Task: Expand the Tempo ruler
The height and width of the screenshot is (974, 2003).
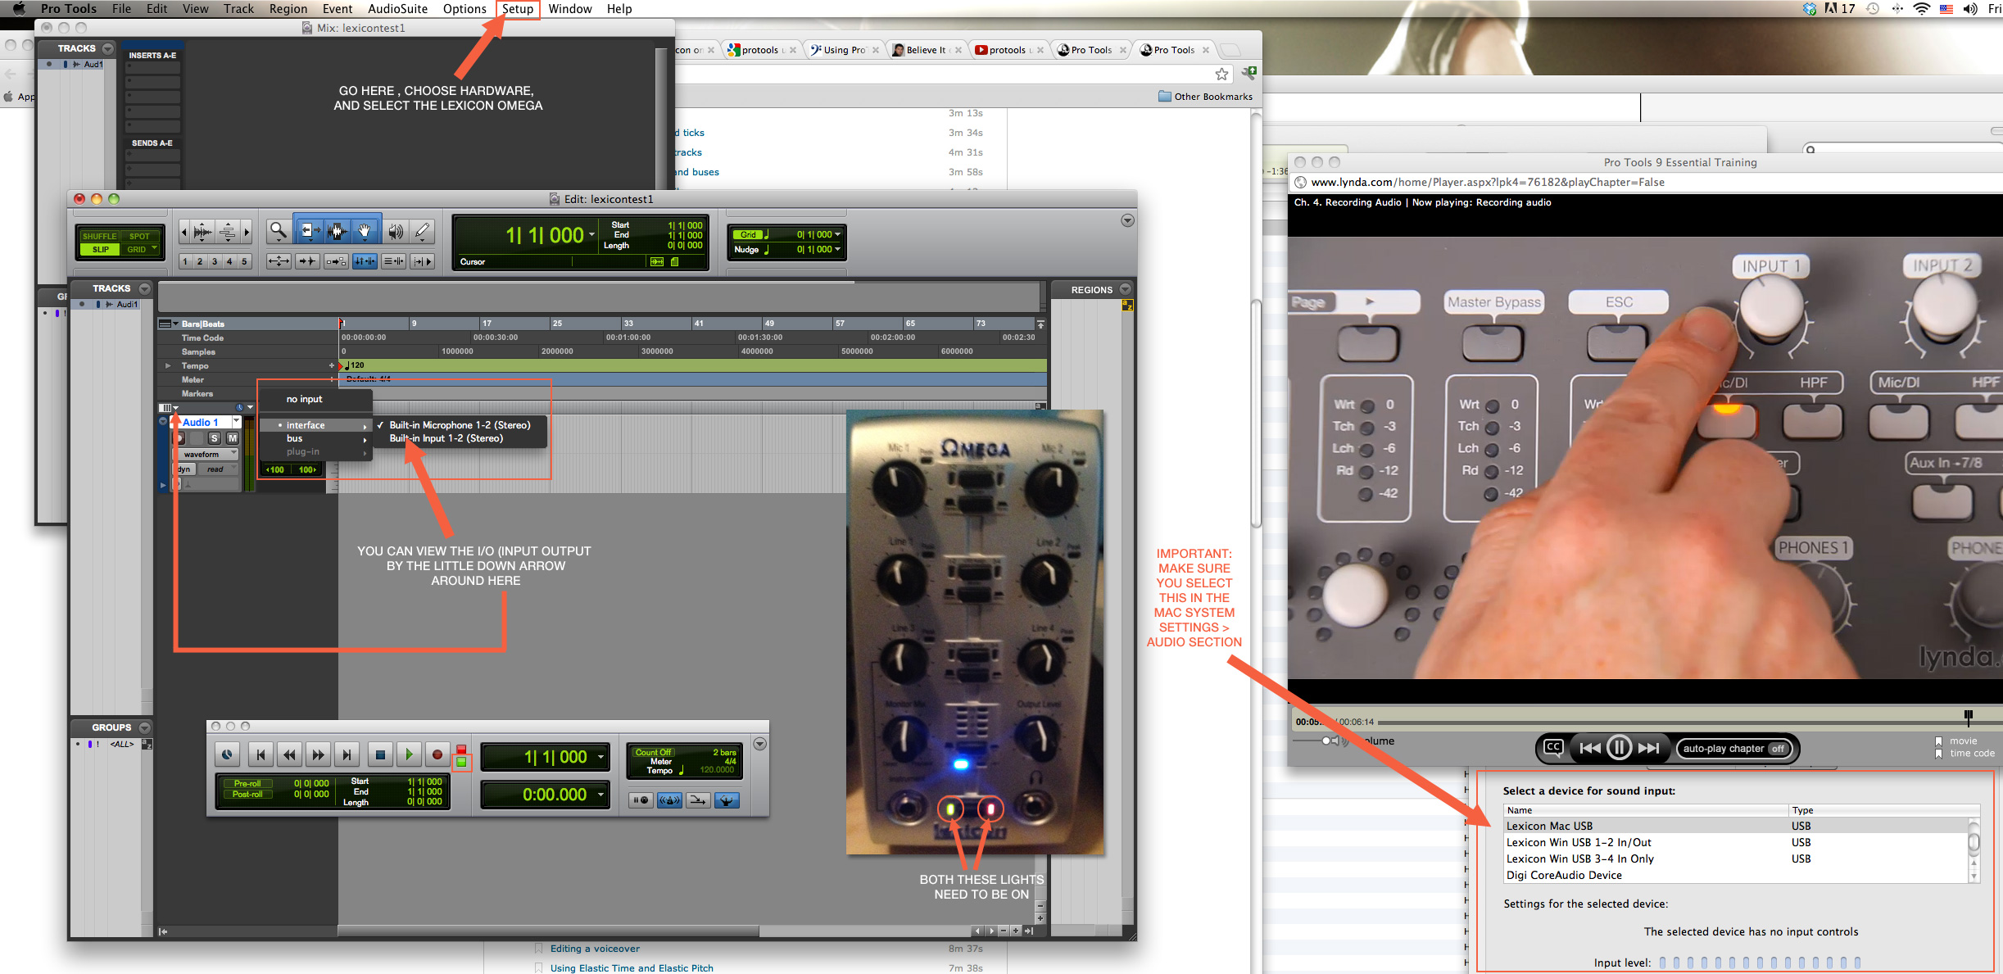Action: coord(168,365)
